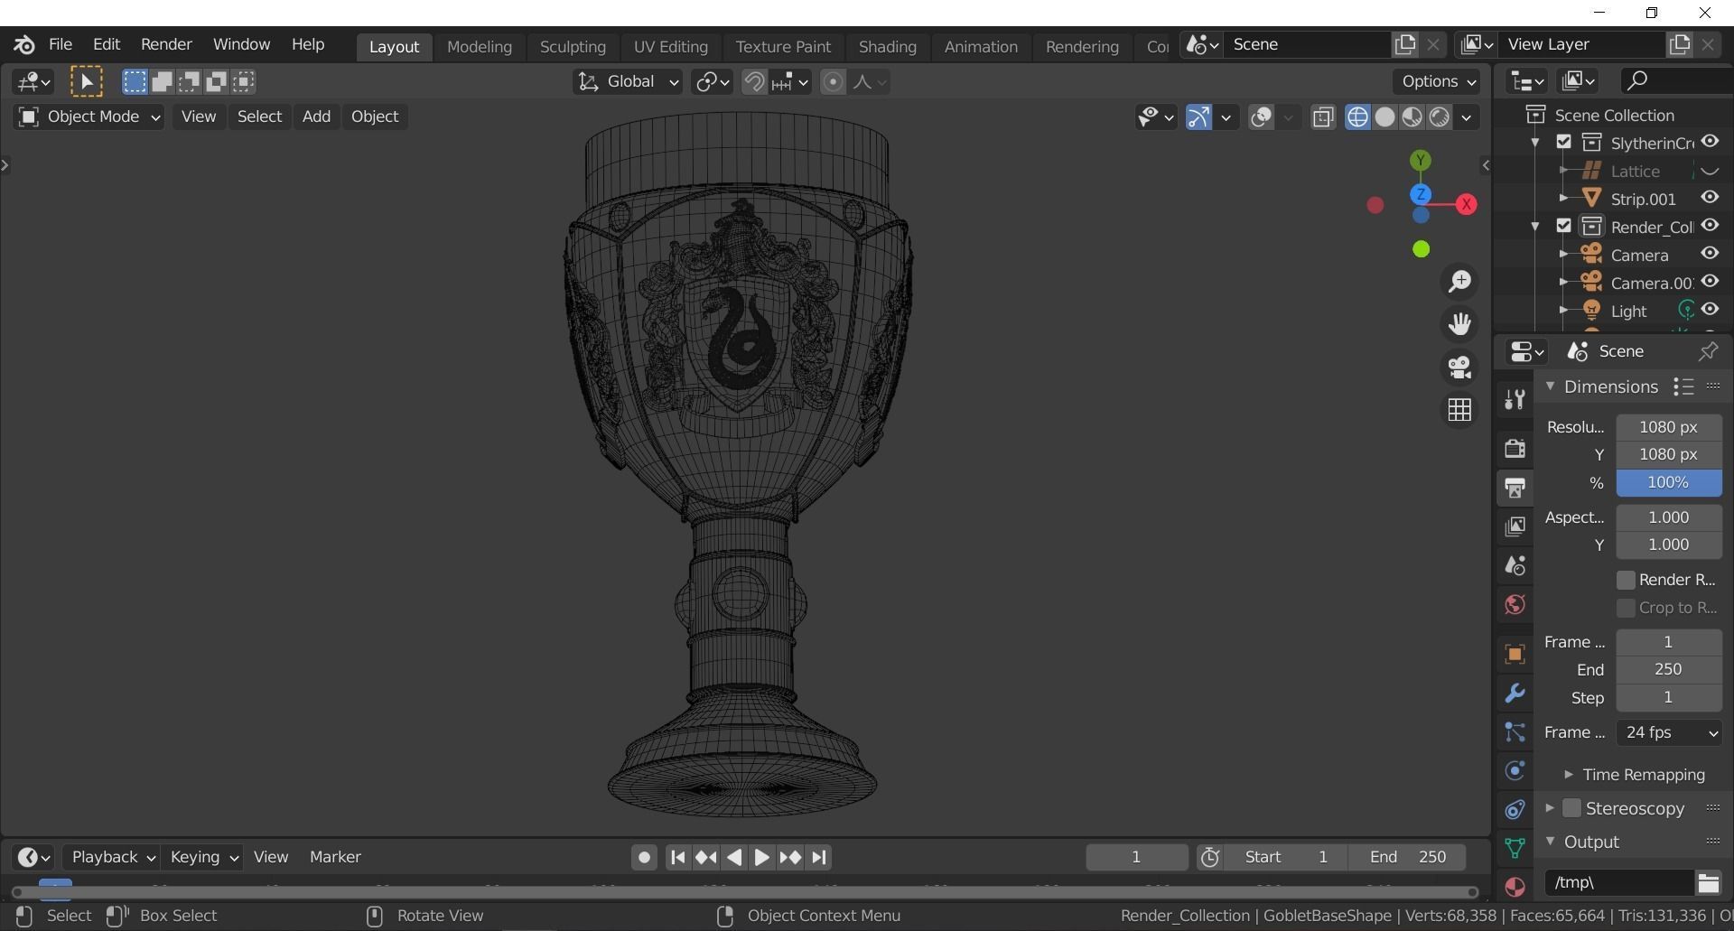Enable the Stereoscopy checkbox
1734x931 pixels.
click(x=1572, y=808)
